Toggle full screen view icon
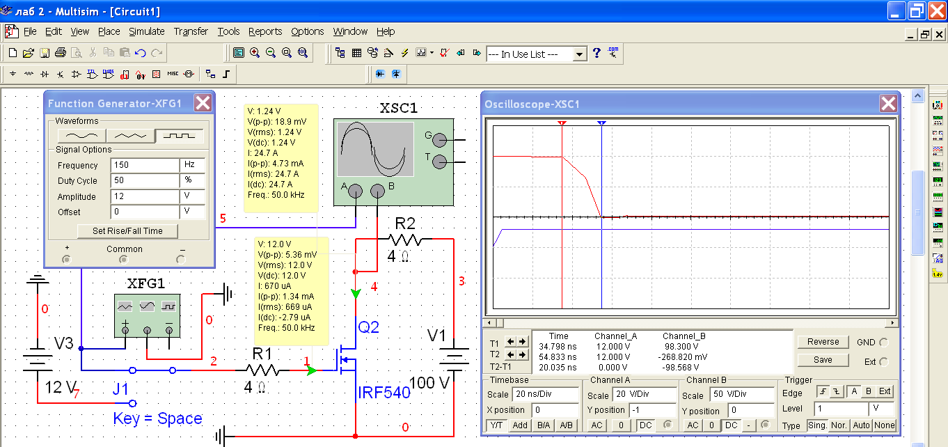Image resolution: width=948 pixels, height=447 pixels. point(239,53)
